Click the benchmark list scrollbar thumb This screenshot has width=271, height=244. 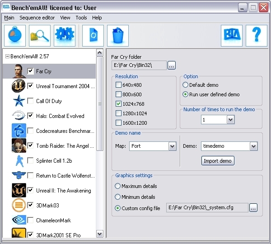[100, 103]
